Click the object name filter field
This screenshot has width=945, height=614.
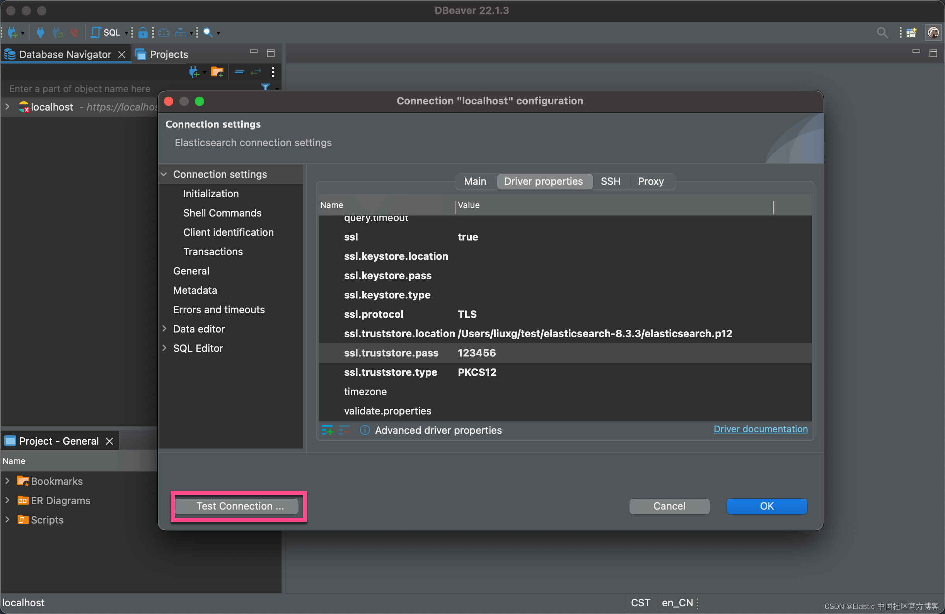tap(79, 89)
